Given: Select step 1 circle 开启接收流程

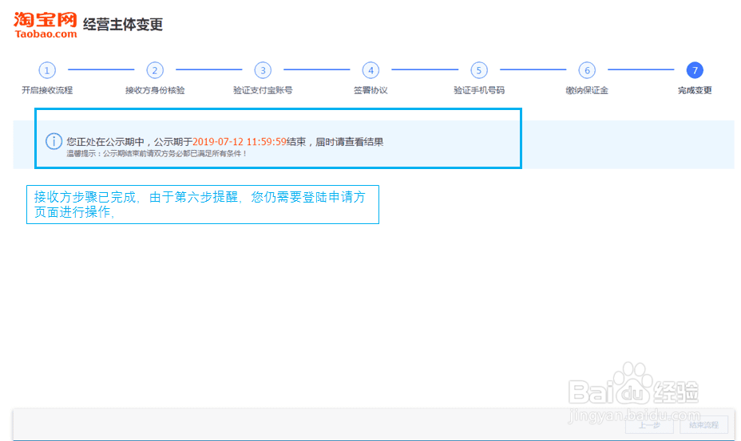Looking at the screenshot, I should click(x=47, y=70).
